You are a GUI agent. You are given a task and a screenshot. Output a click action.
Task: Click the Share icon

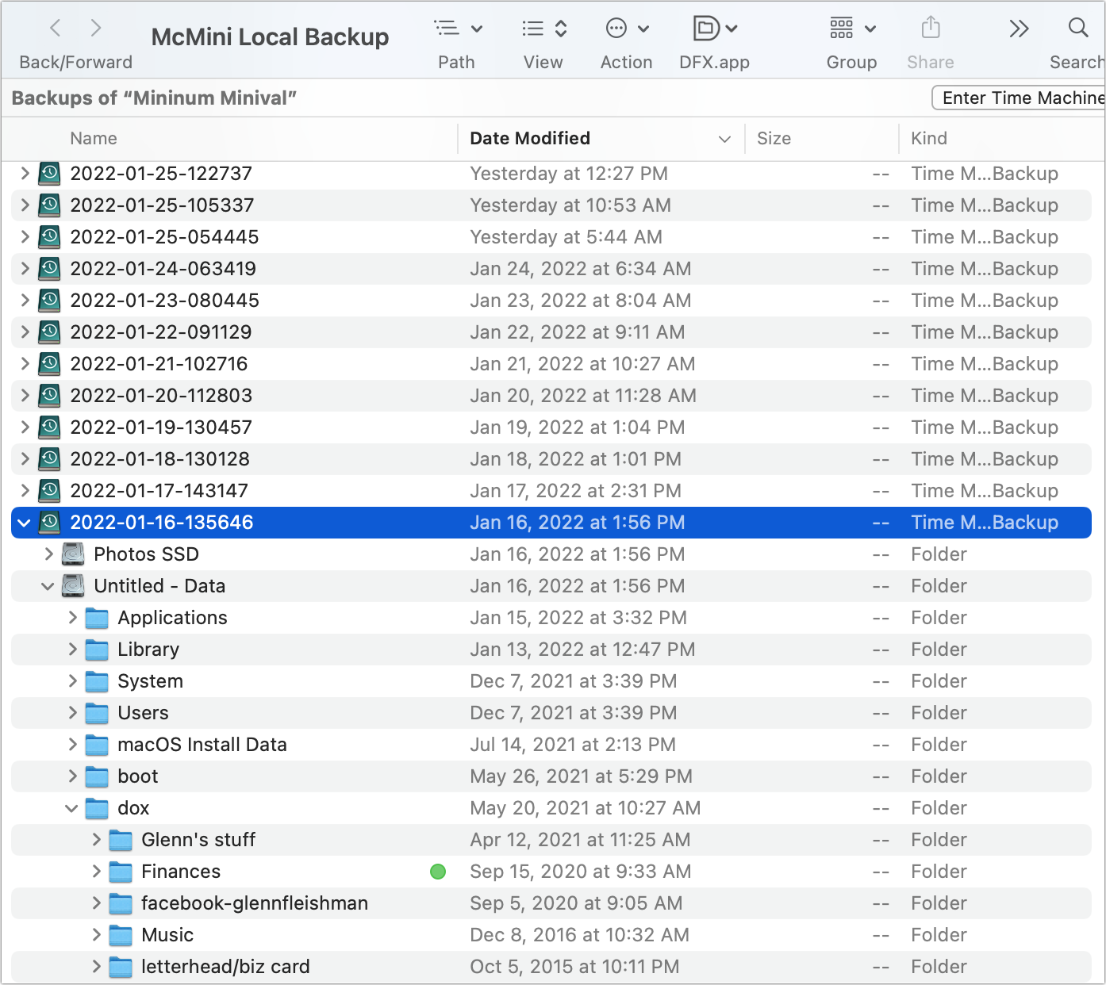pyautogui.click(x=930, y=29)
